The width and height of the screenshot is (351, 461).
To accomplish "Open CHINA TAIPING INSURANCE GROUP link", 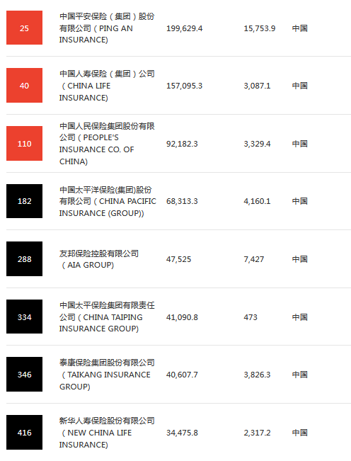I will point(107,317).
